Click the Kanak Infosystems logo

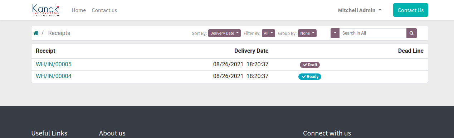point(45,10)
